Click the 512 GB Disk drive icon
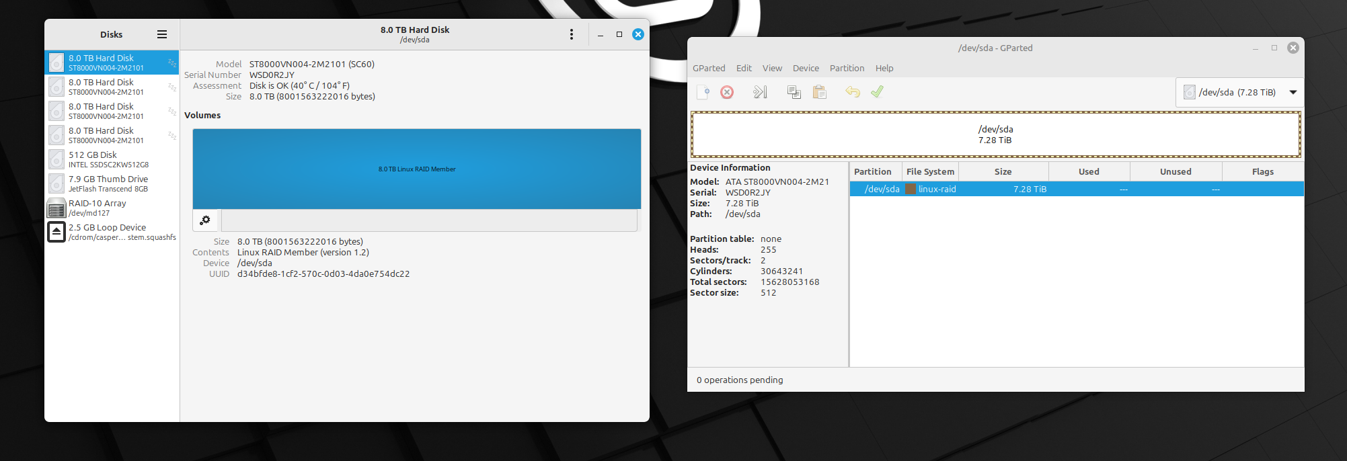Image resolution: width=1347 pixels, height=461 pixels. pyautogui.click(x=56, y=159)
